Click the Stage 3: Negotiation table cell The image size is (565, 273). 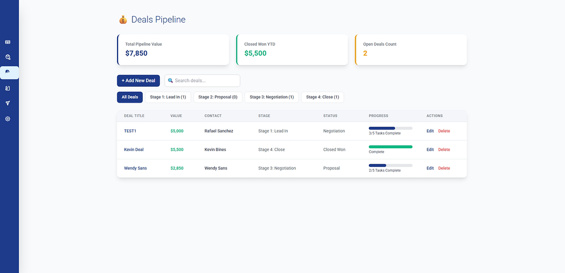tap(277, 168)
